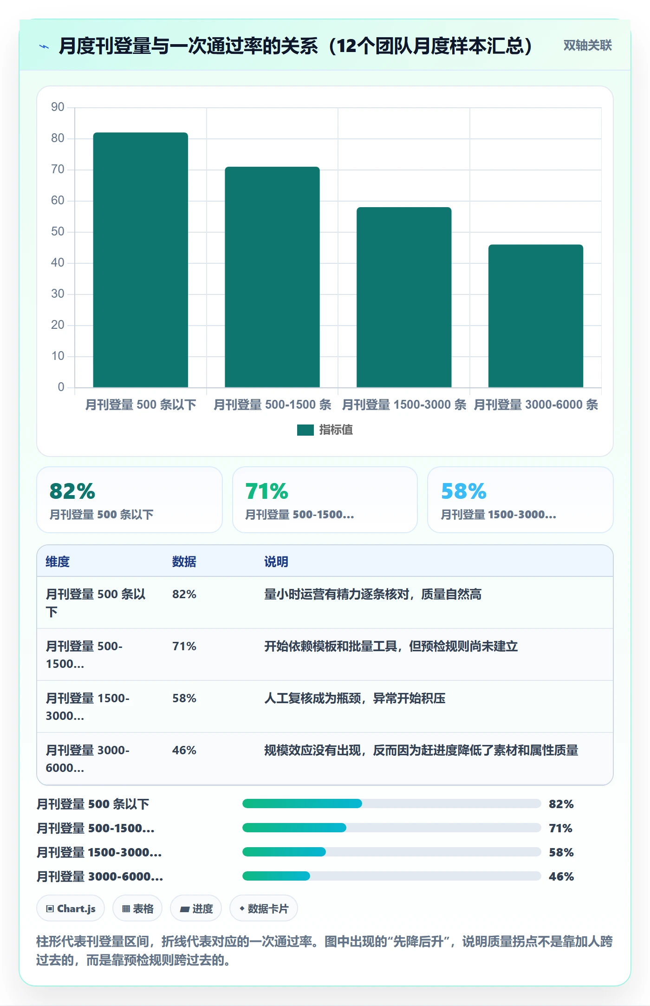Open the 82% data card
The width and height of the screenshot is (650, 1006).
[x=130, y=500]
